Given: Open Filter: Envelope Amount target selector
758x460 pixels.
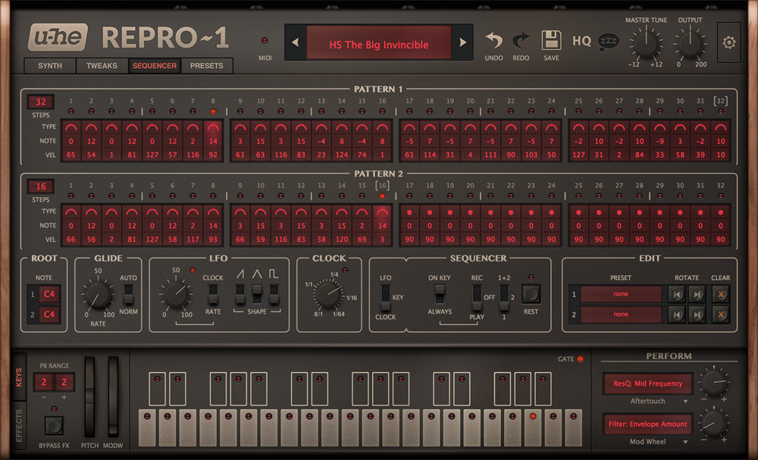Looking at the screenshot, I should click(x=648, y=424).
